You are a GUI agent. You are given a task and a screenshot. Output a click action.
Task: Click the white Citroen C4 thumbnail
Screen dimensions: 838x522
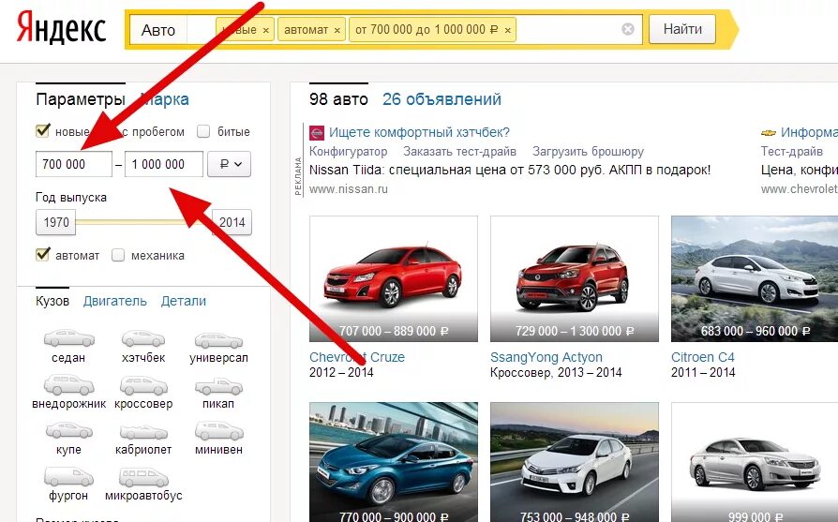pyautogui.click(x=755, y=278)
